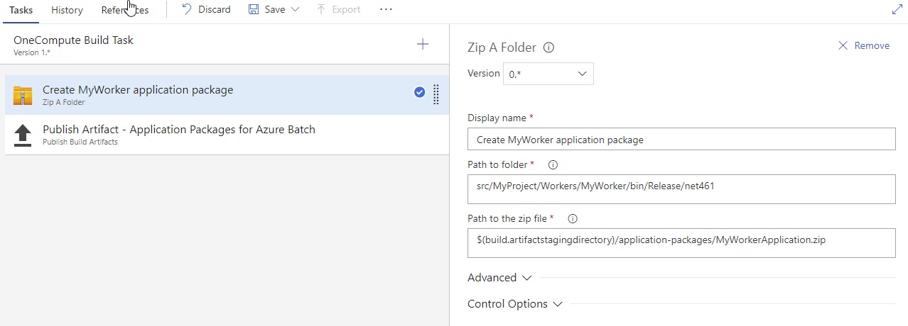Click the Display name input field
Viewport: 908px width, 326px height.
point(681,140)
